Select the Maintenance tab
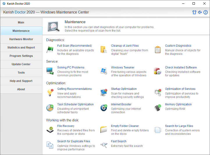The height and width of the screenshot is (155, 210). [x=21, y=31]
